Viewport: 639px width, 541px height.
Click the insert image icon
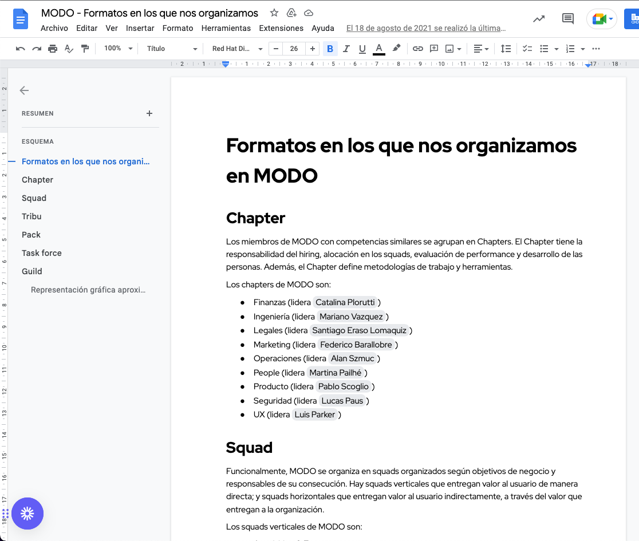click(x=449, y=49)
